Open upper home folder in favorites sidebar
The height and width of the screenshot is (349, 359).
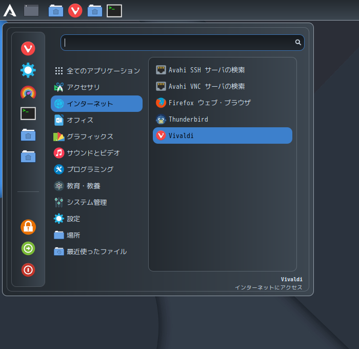click(x=28, y=135)
